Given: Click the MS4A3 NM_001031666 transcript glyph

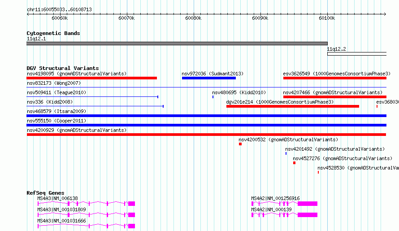Looking at the screenshot, I should click(86, 226).
